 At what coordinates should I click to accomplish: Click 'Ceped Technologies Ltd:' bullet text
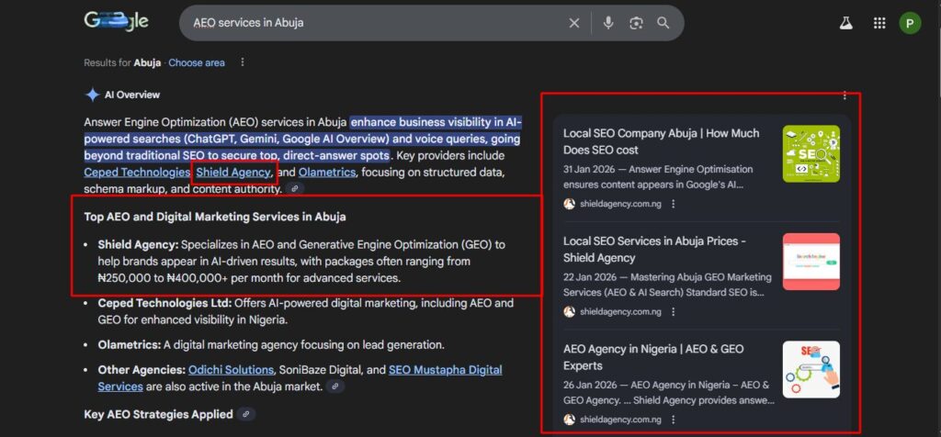pyautogui.click(x=165, y=303)
